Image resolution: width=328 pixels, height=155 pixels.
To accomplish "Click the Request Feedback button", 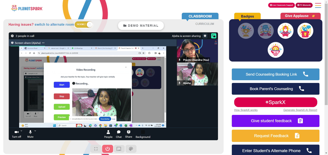I will click(x=276, y=136).
